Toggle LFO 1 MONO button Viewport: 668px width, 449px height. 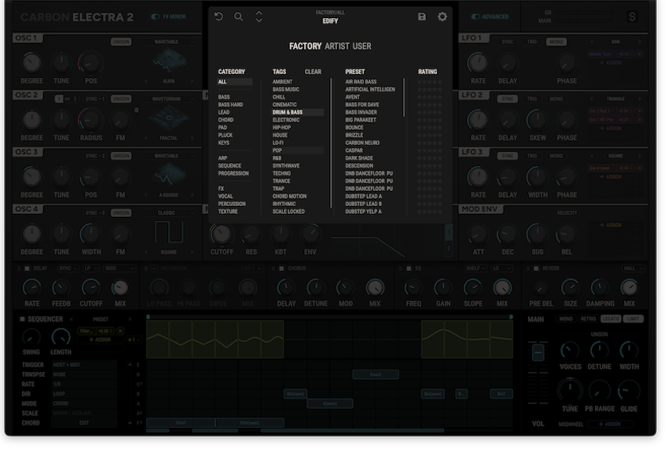[556, 42]
